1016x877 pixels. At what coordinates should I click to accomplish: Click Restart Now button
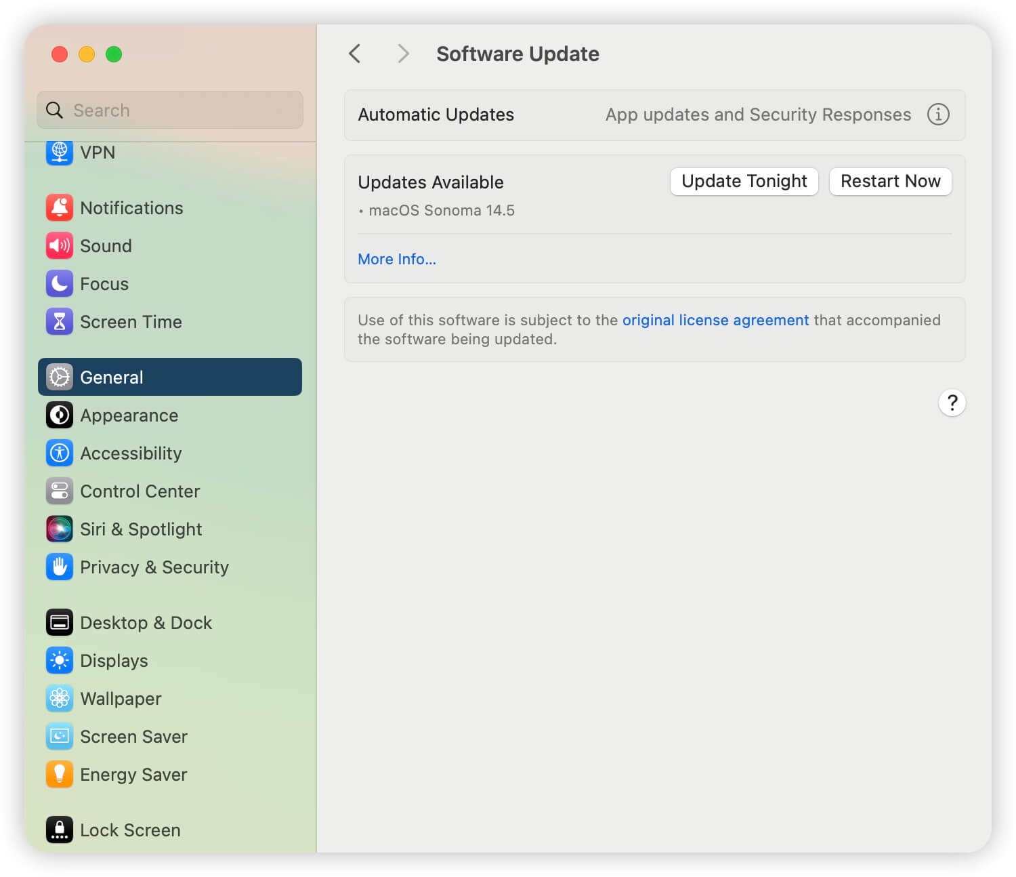pyautogui.click(x=891, y=182)
